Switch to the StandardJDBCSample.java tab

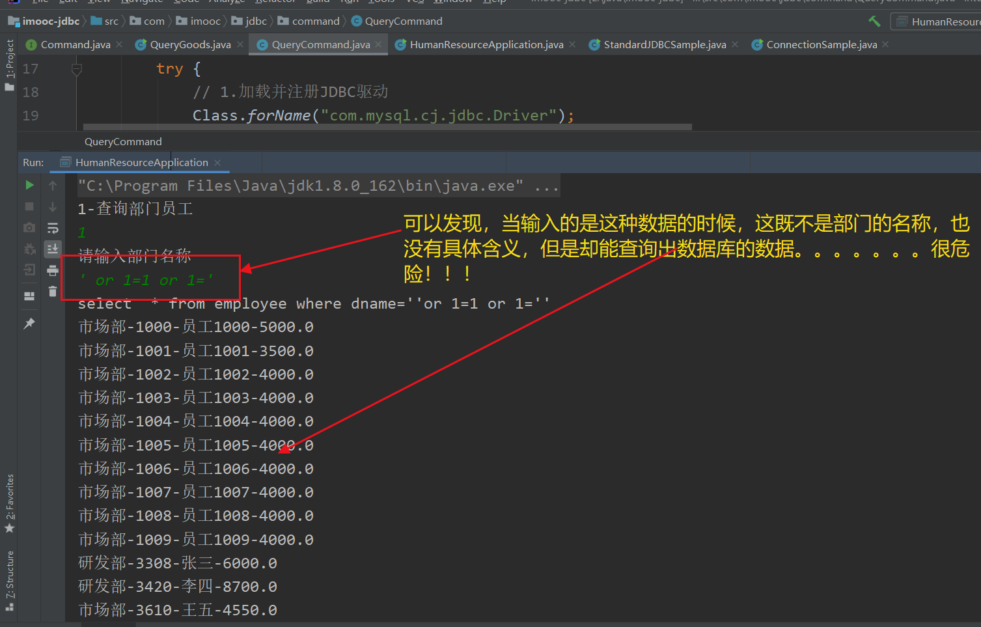665,44
